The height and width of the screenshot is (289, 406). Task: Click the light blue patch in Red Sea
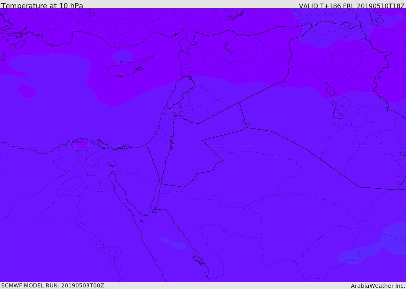point(173,243)
